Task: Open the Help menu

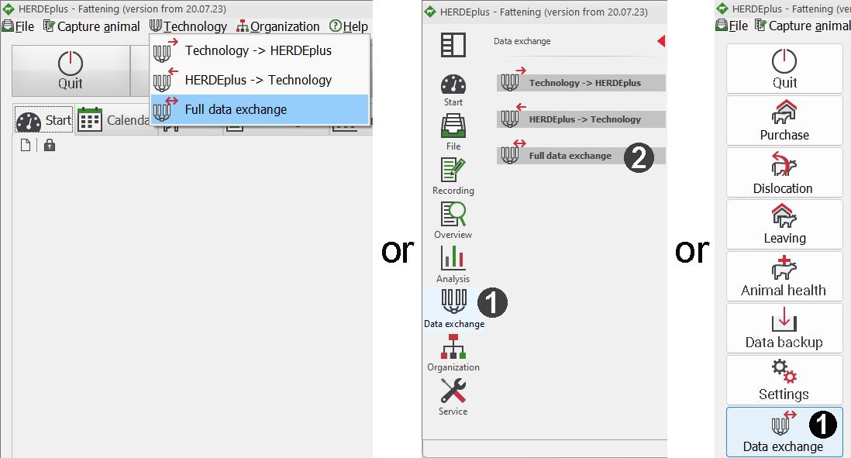Action: [x=349, y=26]
